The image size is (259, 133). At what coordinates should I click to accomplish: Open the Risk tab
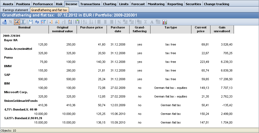(59, 4)
